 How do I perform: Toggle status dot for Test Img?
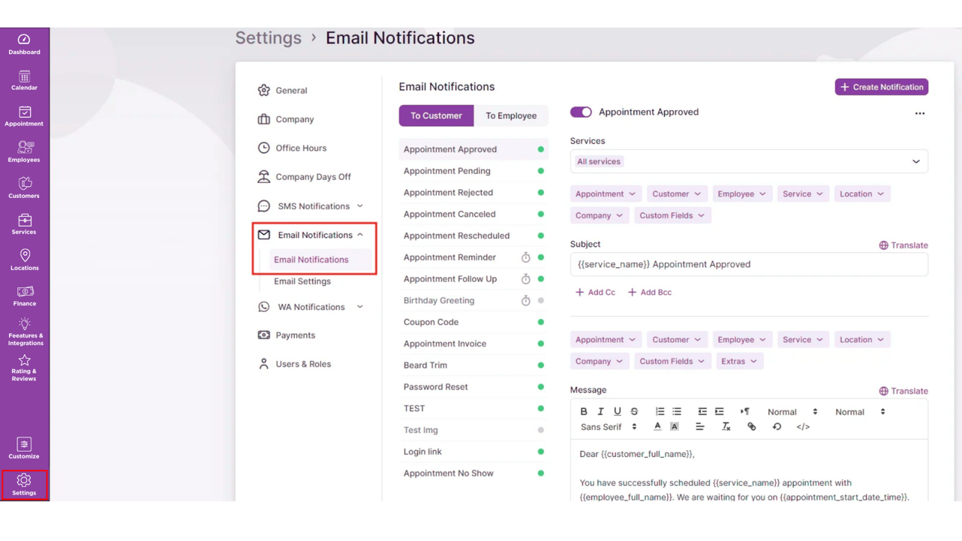pos(541,430)
